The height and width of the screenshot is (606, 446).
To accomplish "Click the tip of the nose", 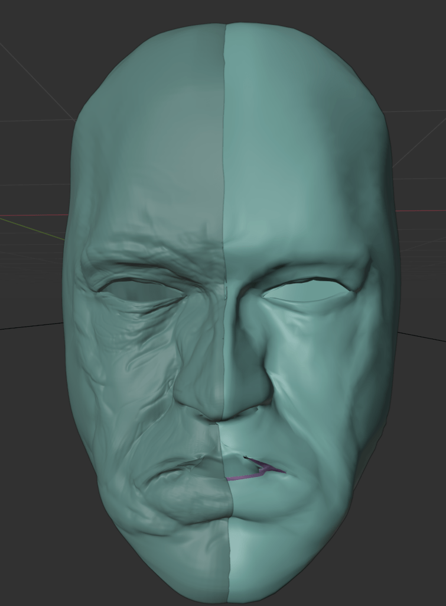I will [x=223, y=402].
